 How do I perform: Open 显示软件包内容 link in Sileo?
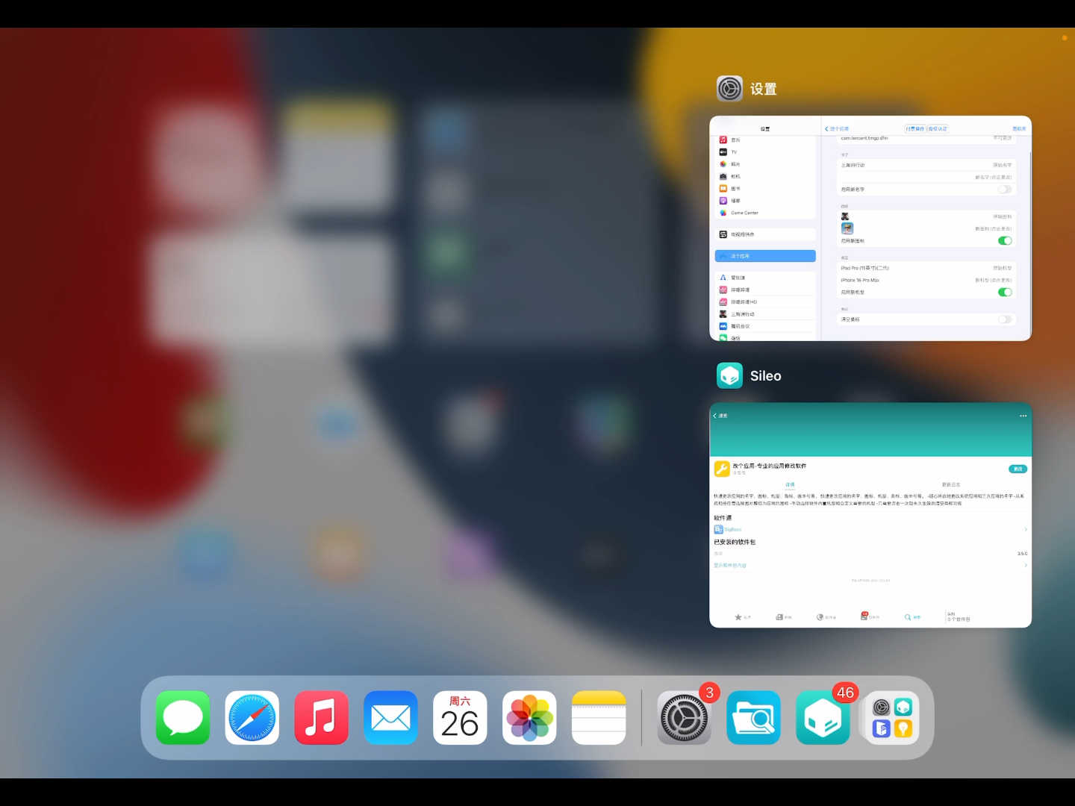(x=730, y=566)
